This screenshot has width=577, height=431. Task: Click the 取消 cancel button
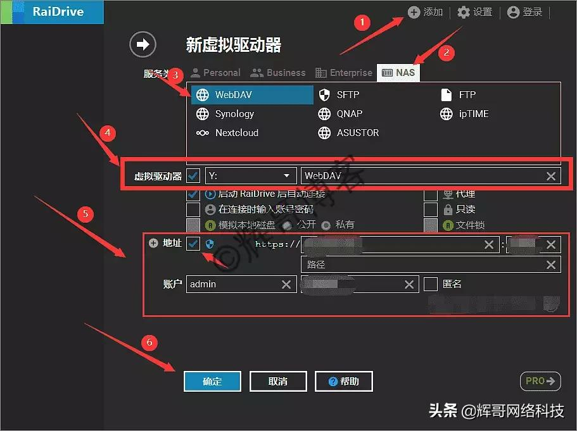tap(278, 382)
